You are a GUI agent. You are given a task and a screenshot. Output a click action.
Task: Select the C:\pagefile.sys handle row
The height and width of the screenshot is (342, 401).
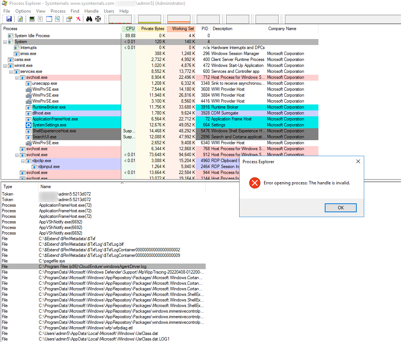103,261
